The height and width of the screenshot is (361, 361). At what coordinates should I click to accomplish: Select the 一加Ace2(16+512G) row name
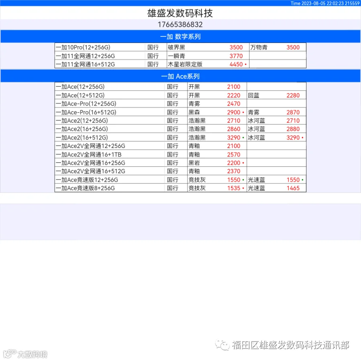(x=82, y=138)
